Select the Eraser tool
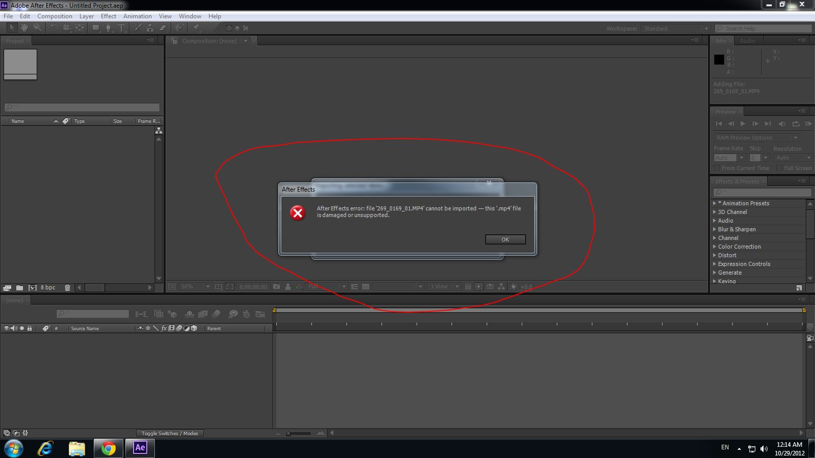This screenshot has width=815, height=458. coord(163,28)
